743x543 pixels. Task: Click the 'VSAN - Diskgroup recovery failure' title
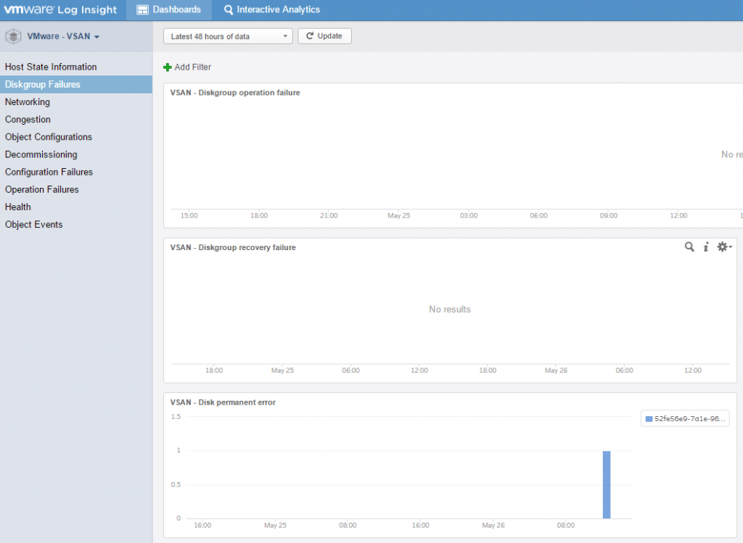pos(233,248)
